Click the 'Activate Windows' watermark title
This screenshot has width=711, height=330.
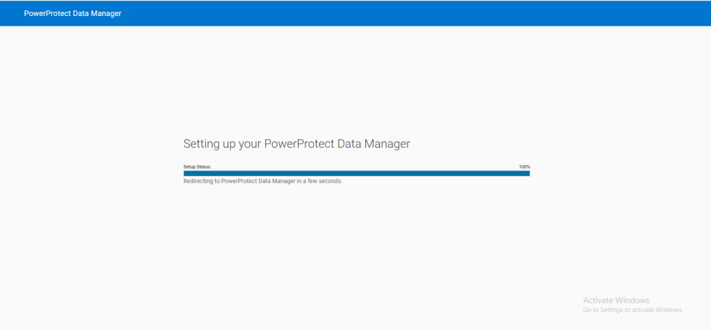coord(616,300)
